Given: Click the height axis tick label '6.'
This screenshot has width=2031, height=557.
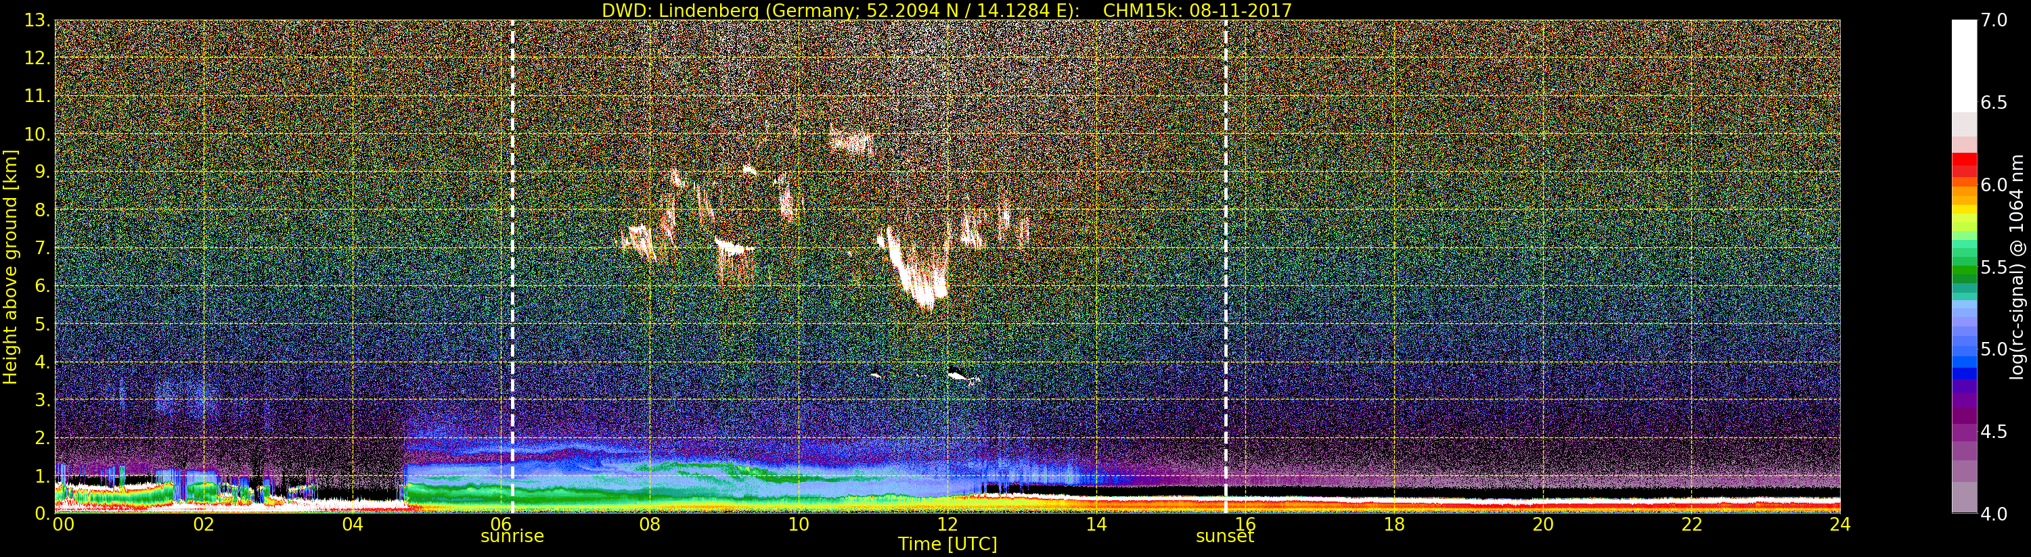Looking at the screenshot, I should click(42, 286).
